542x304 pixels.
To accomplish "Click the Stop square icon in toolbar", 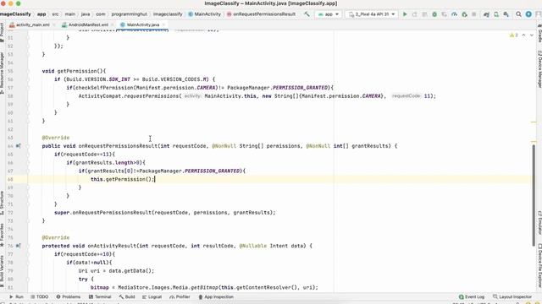I will tap(474, 14).
